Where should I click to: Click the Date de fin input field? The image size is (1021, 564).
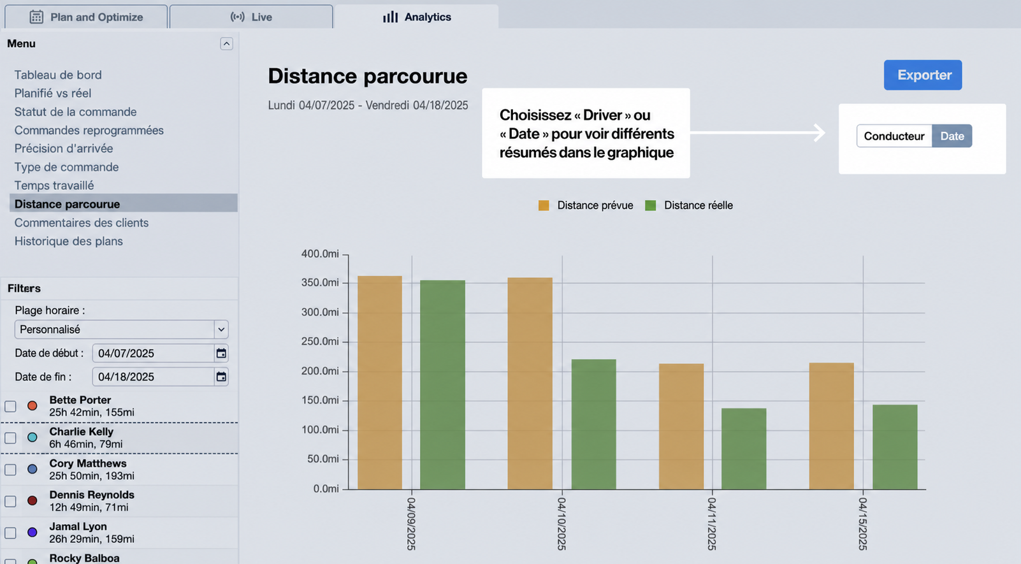[153, 377]
